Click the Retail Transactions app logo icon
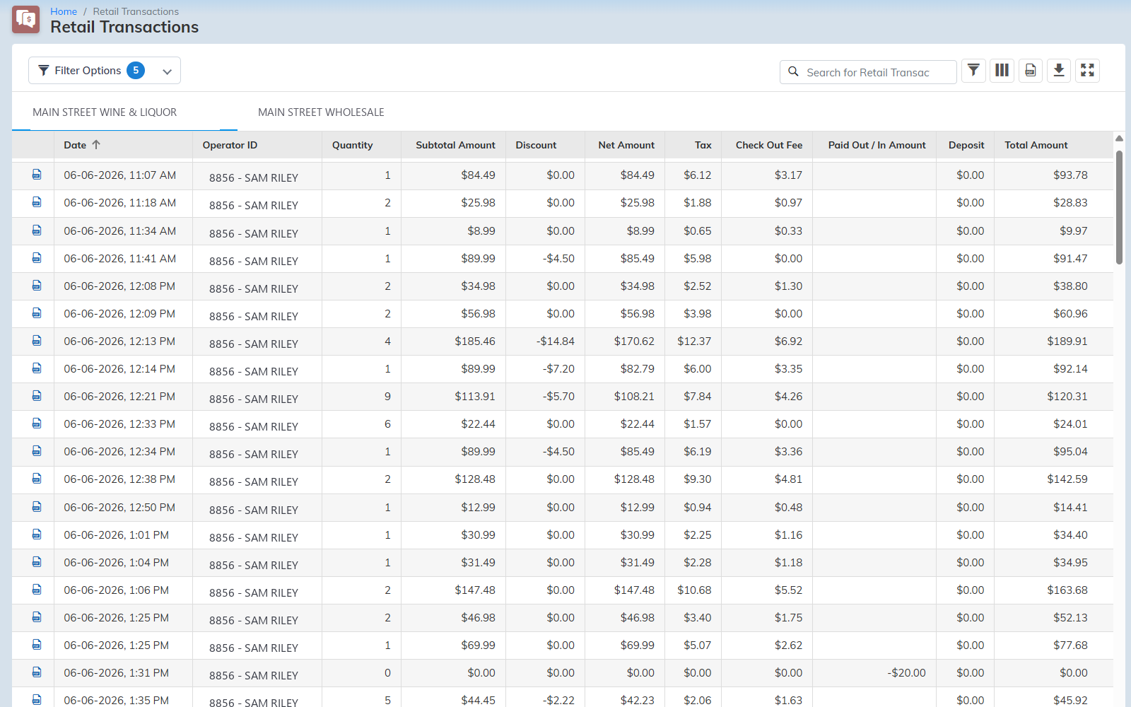Screen dimensions: 1131x707 25,20
